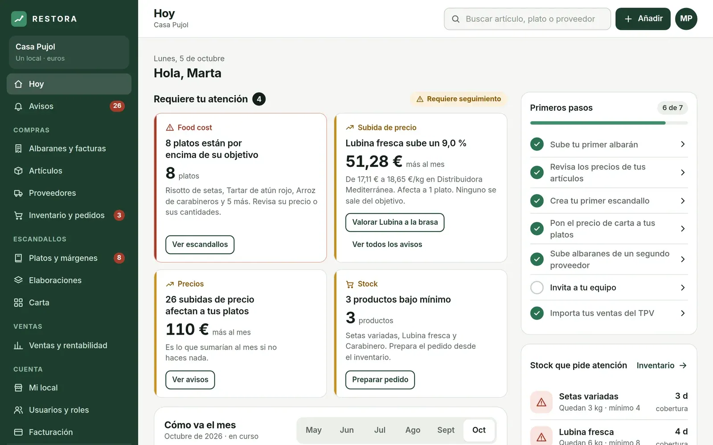This screenshot has height=445, width=713.
Task: Click Setas variadas warning triangle icon
Action: (x=541, y=402)
